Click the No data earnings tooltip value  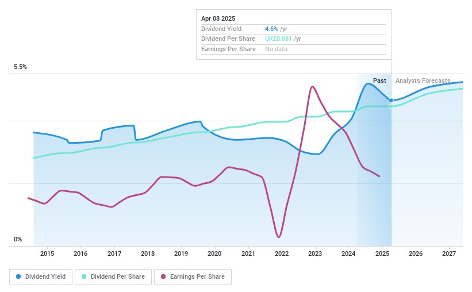(276, 49)
